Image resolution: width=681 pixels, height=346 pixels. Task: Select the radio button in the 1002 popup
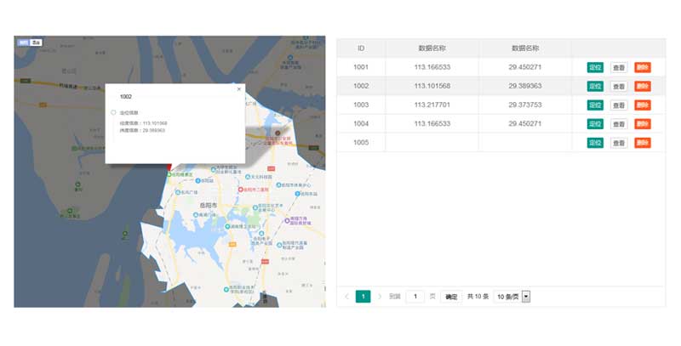point(113,112)
